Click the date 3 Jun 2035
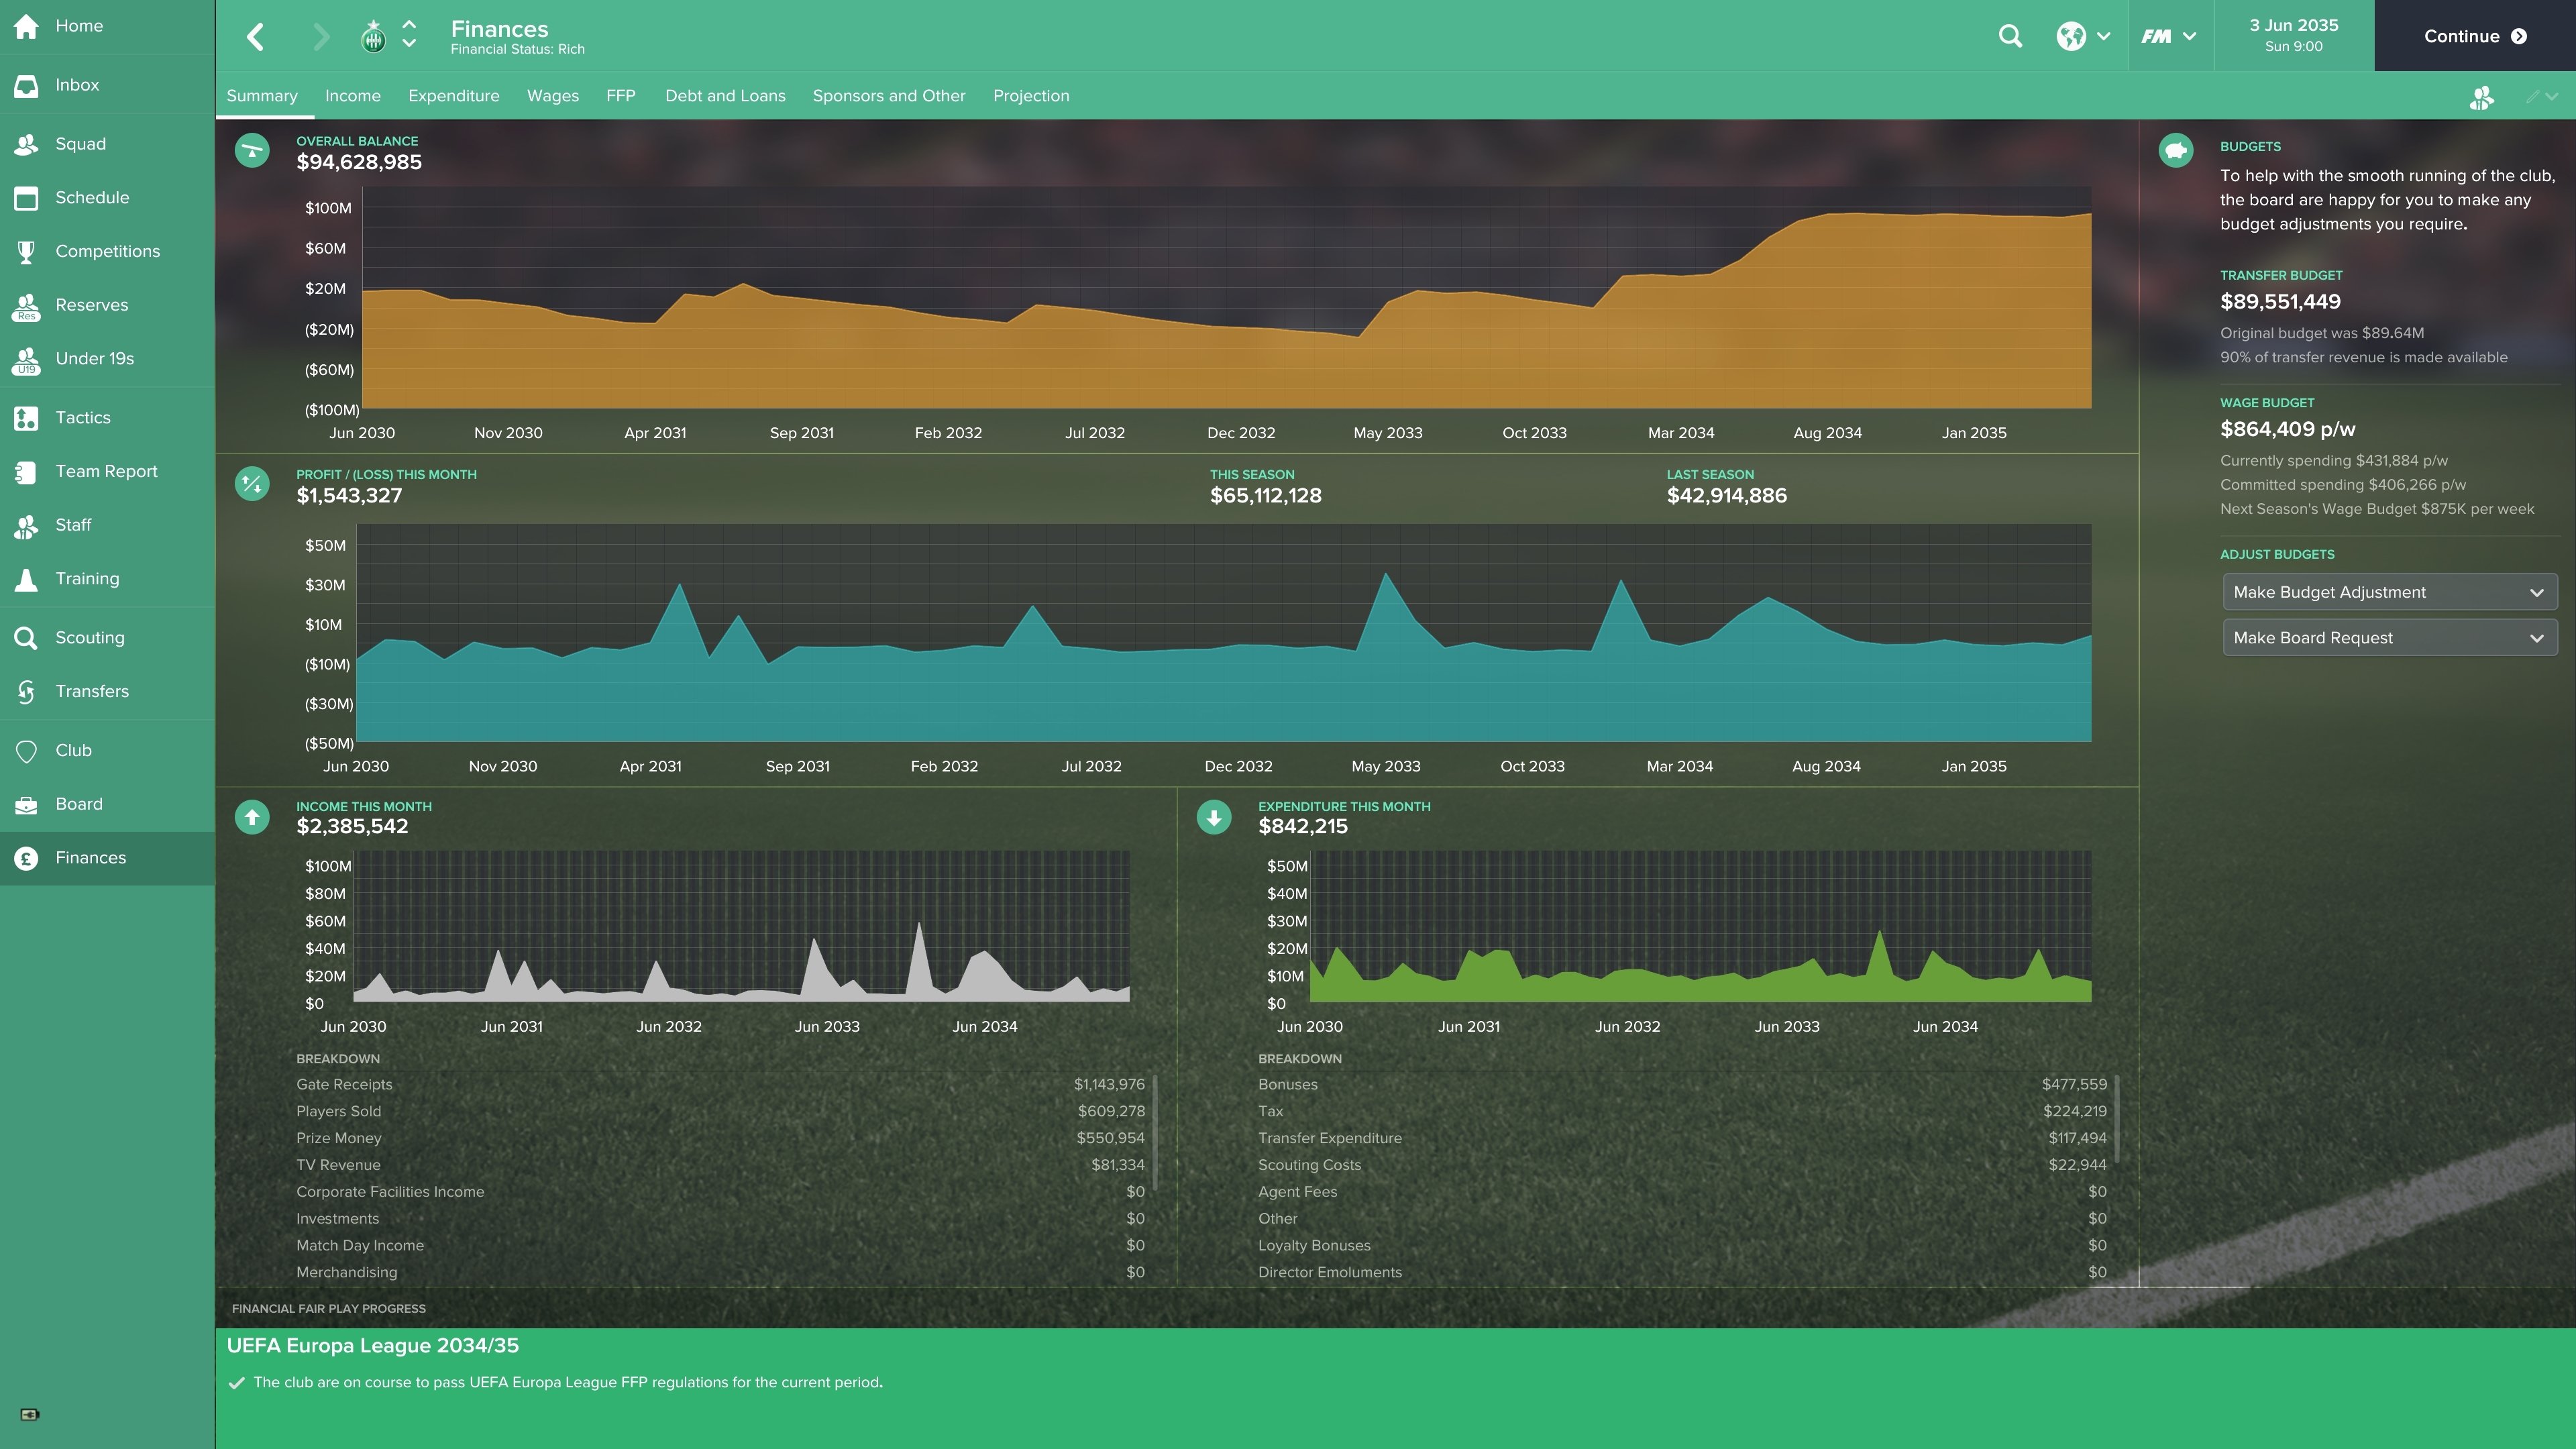Viewport: 2576px width, 1449px height. coord(2294,26)
